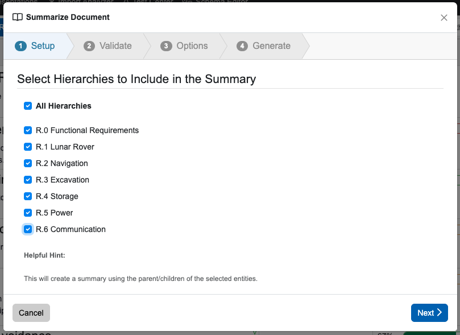Click the Cancel button

click(31, 313)
